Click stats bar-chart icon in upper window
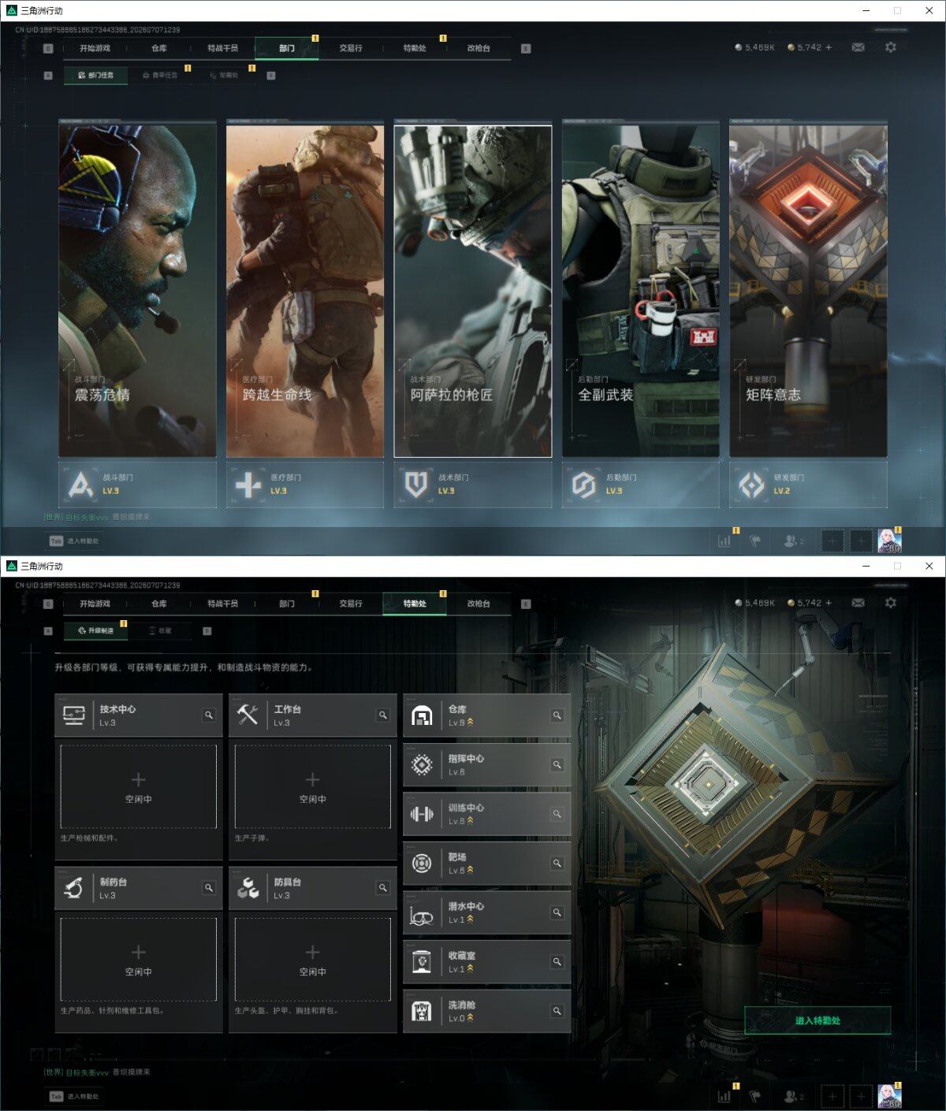The height and width of the screenshot is (1111, 946). (724, 541)
